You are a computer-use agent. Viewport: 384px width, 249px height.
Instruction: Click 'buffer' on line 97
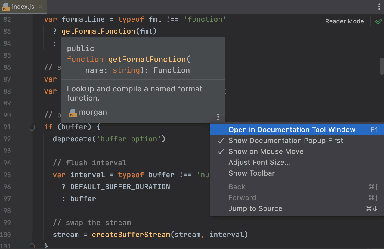[83, 199]
